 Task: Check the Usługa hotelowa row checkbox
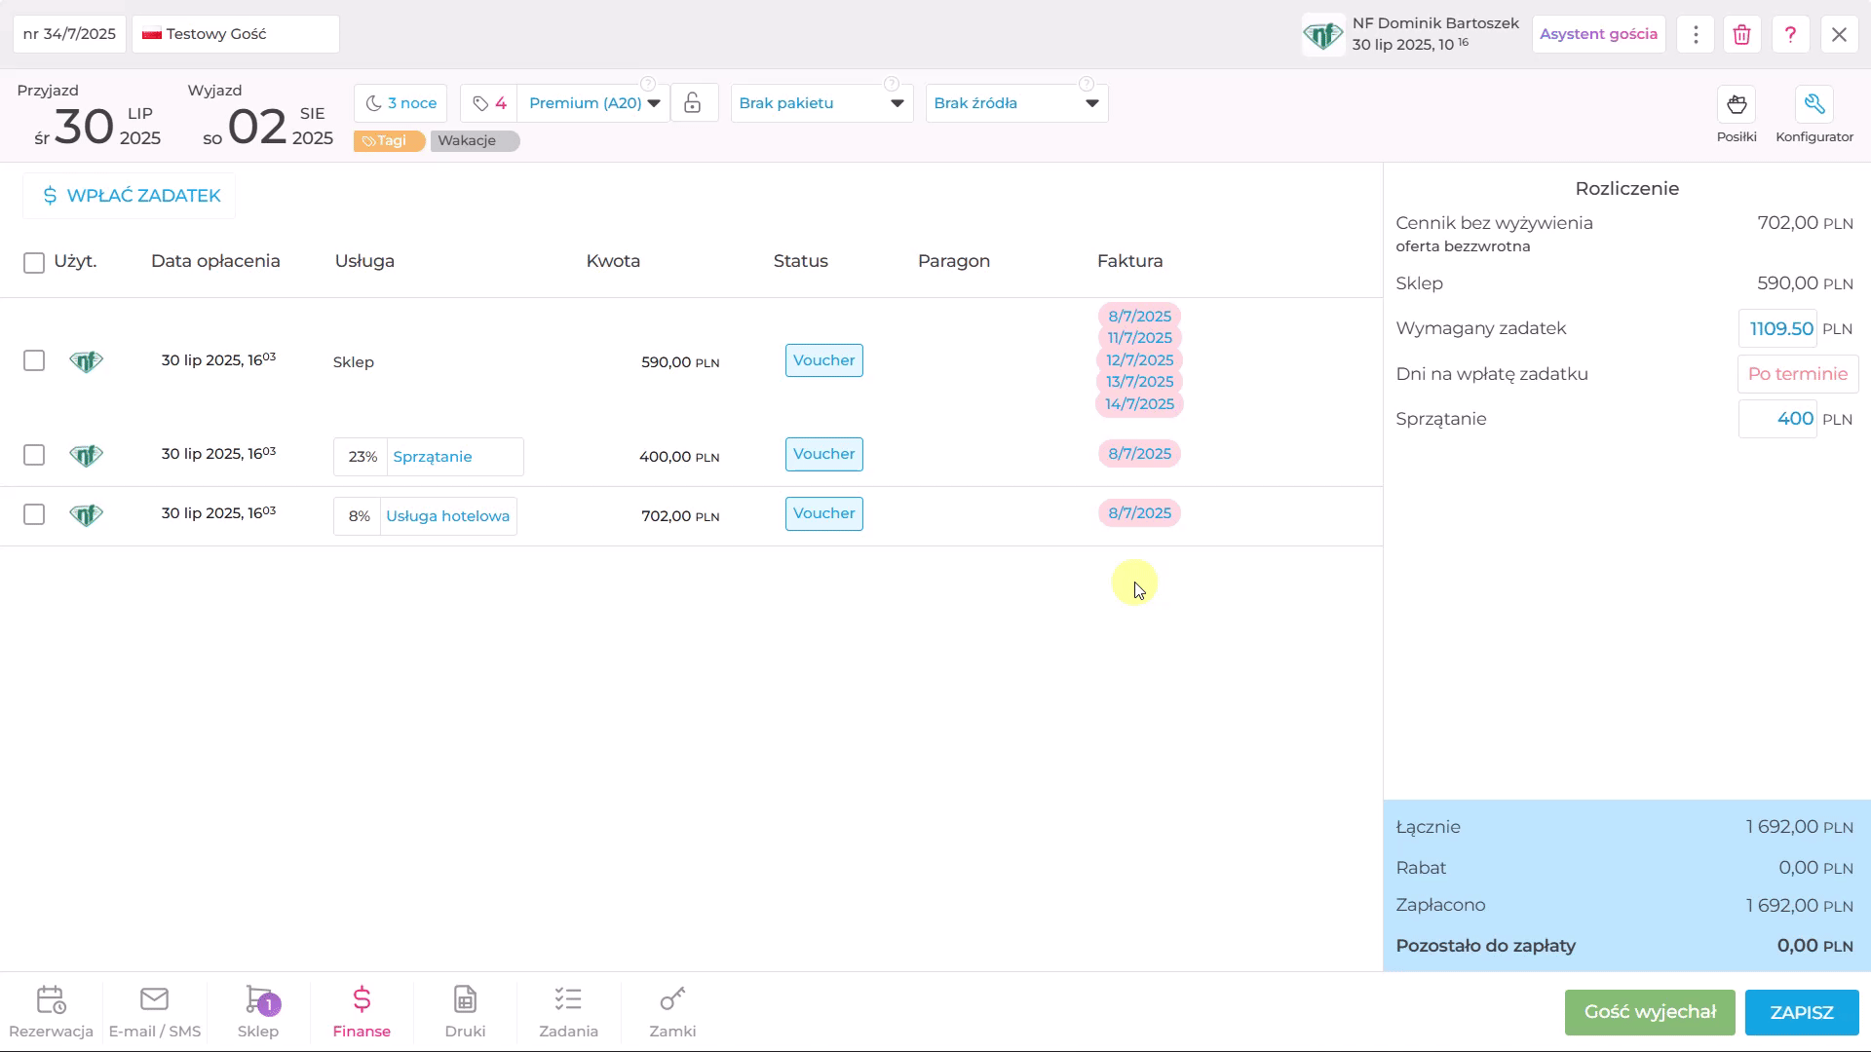[x=34, y=514]
